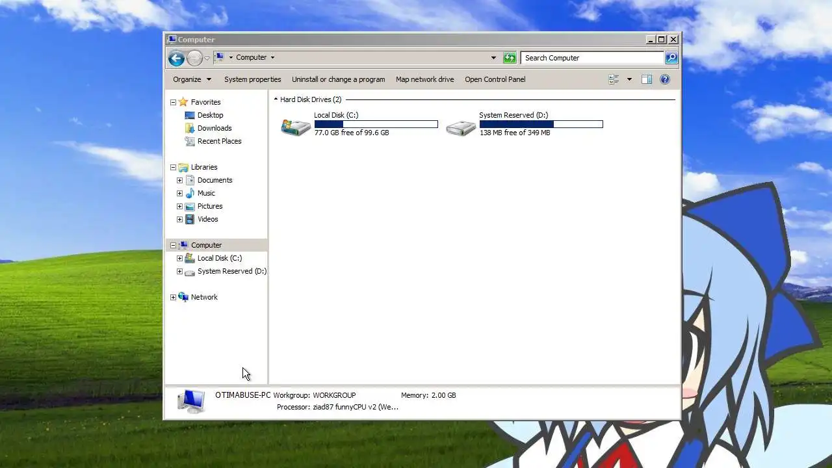Image resolution: width=832 pixels, height=468 pixels.
Task: Select Network in navigation pane
Action: 204,297
